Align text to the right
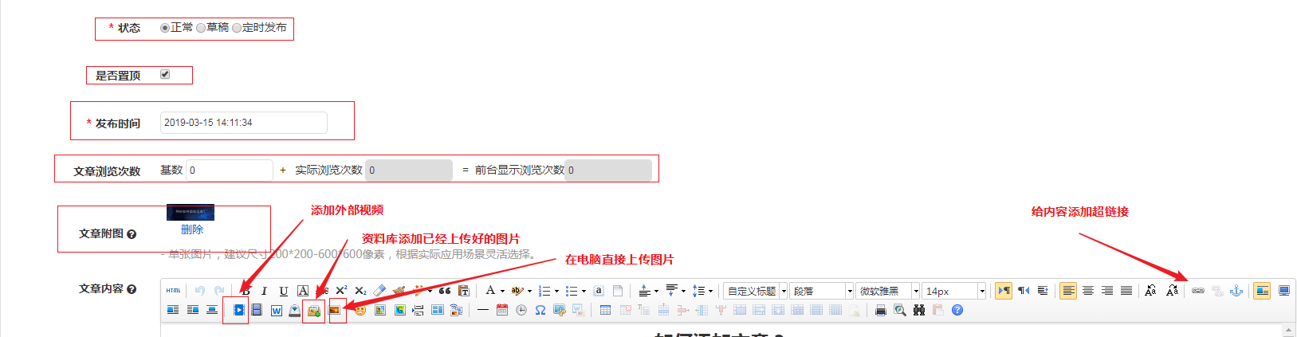This screenshot has width=1297, height=337. pos(1107,291)
